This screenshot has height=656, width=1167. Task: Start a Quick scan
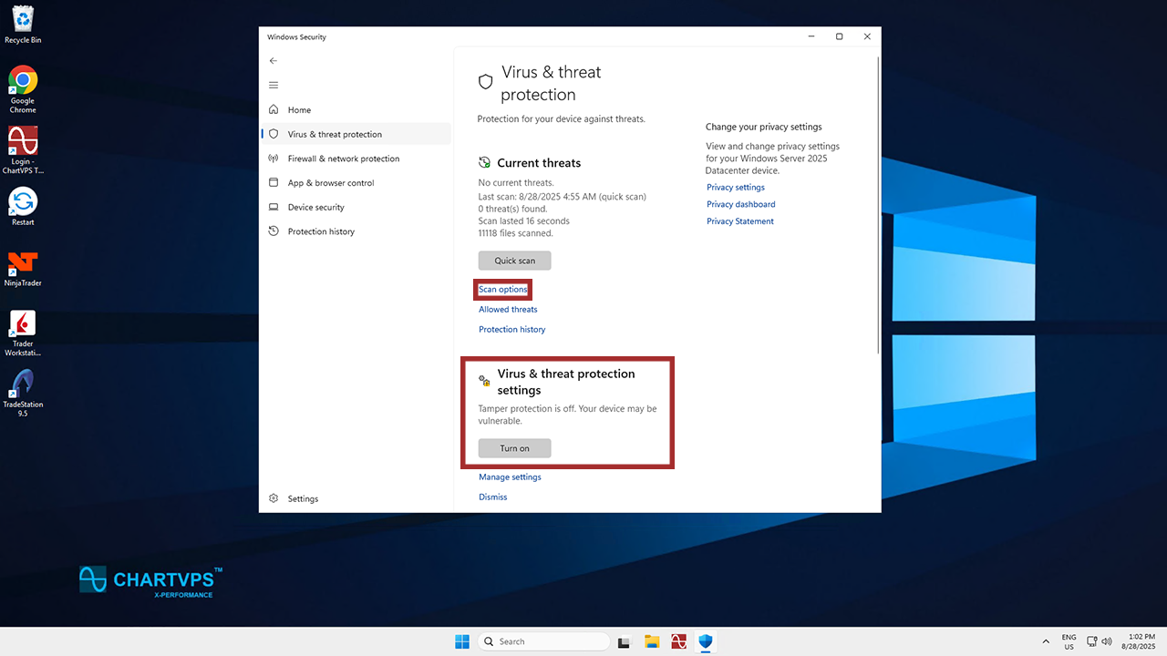(514, 261)
